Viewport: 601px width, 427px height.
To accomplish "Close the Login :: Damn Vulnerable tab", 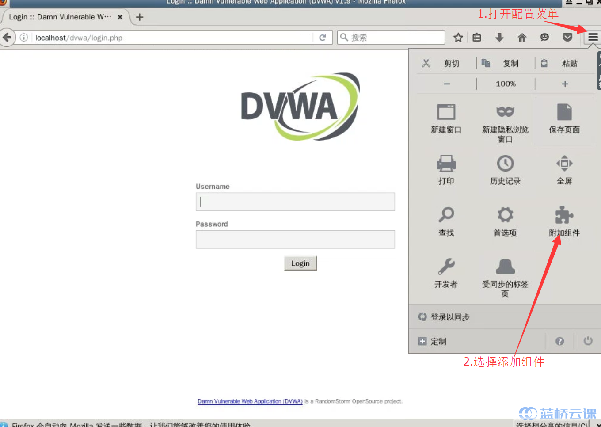I will 120,17.
